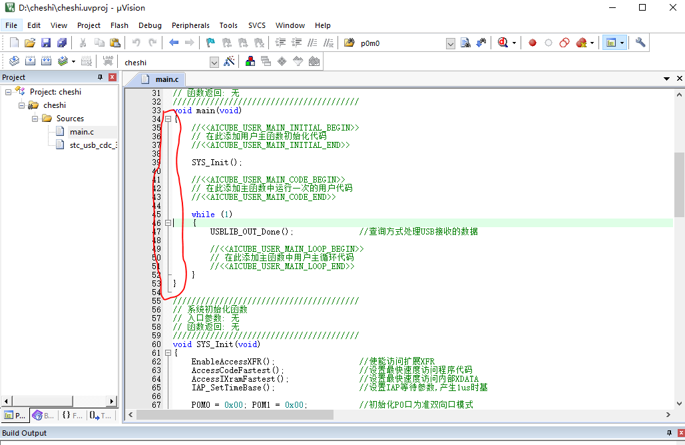685x445 pixels.
Task: Click the Cut scissors icon
Action: [x=83, y=43]
